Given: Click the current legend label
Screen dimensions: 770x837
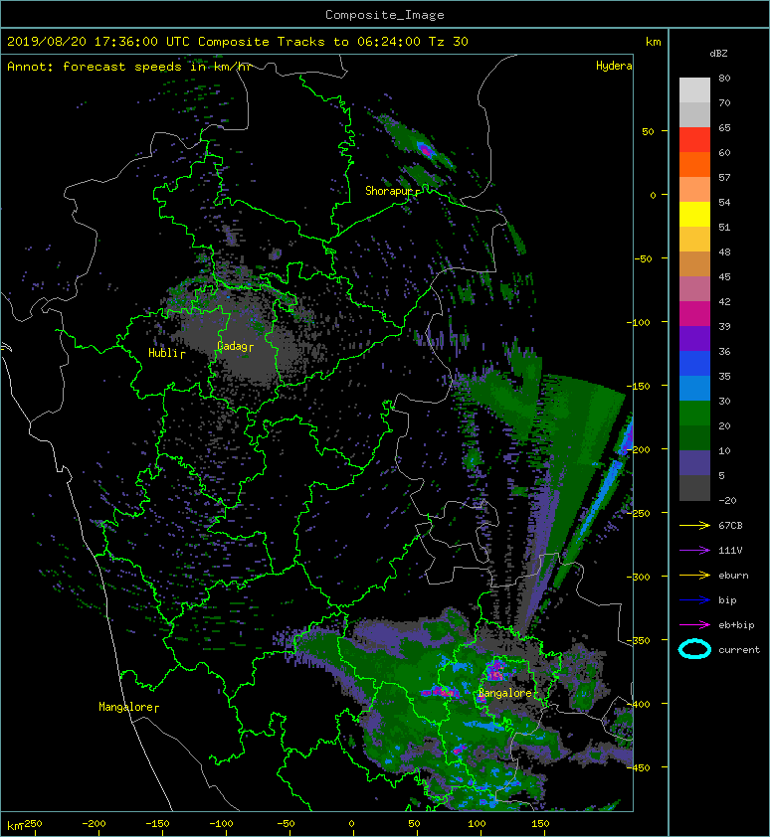Looking at the screenshot, I should (x=739, y=650).
